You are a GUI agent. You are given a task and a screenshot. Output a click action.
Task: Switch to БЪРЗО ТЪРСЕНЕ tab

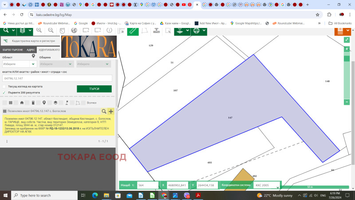pyautogui.click(x=13, y=50)
